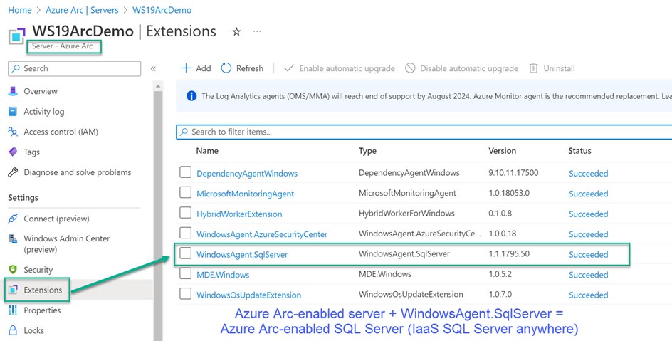Navigate to Azure Arc | Servers breadcrumb
Screen dimensions: 672x341
click(x=83, y=11)
